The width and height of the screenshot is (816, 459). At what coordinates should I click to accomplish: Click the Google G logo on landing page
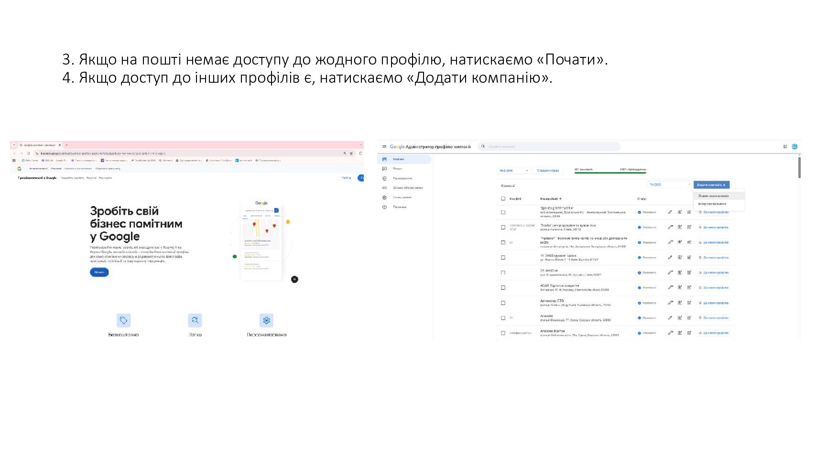point(19,169)
